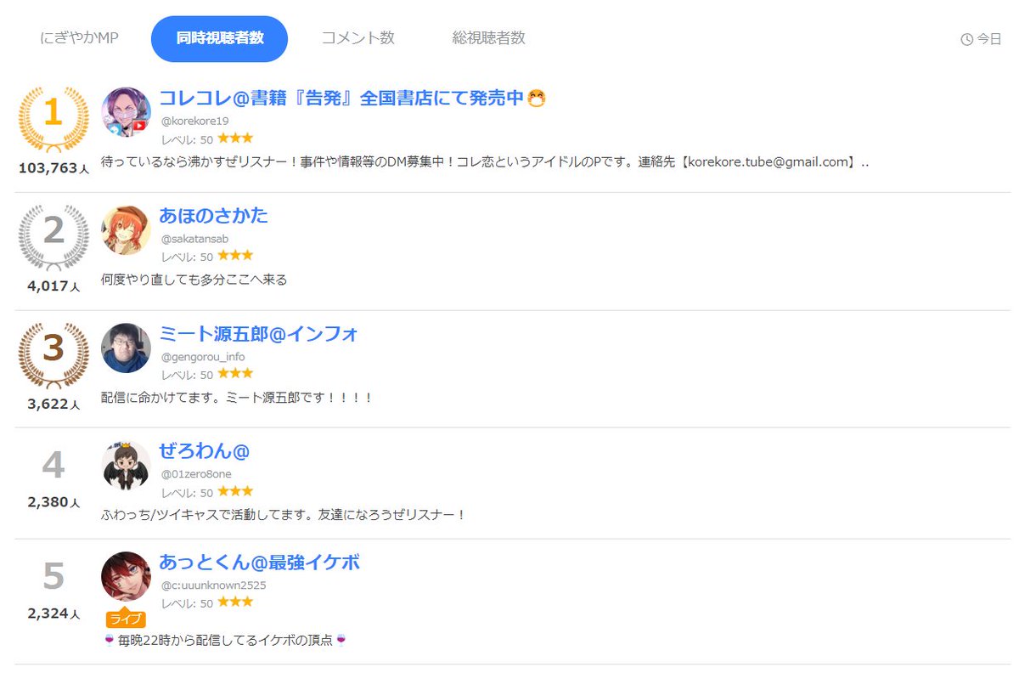This screenshot has width=1019, height=673.
Task: Click the level stars in あっとくん's row
Action: click(235, 602)
